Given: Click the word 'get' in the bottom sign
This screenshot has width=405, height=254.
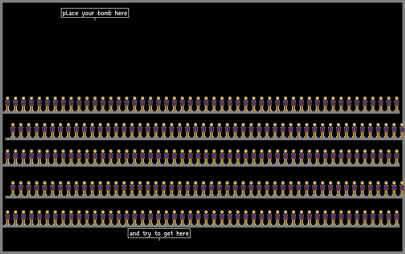Looking at the screenshot, I should (168, 233).
